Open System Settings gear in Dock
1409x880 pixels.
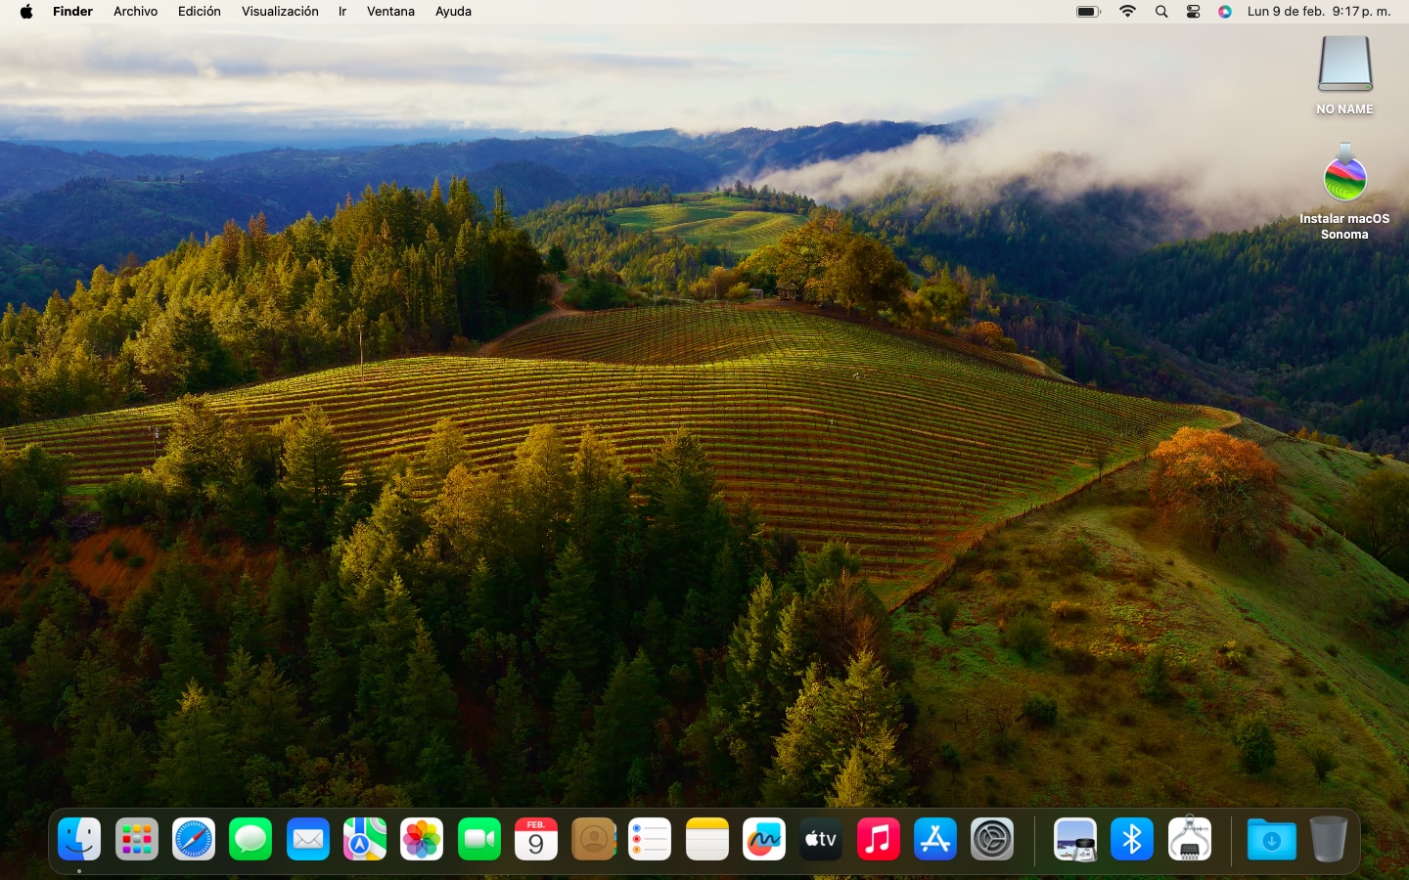click(x=992, y=840)
